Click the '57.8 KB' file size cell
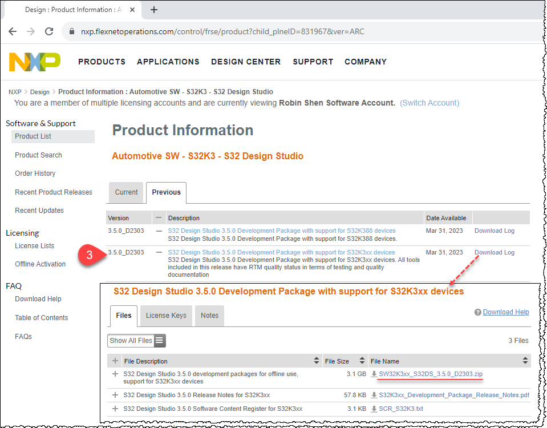Image resolution: width=547 pixels, height=428 pixels. [x=355, y=395]
